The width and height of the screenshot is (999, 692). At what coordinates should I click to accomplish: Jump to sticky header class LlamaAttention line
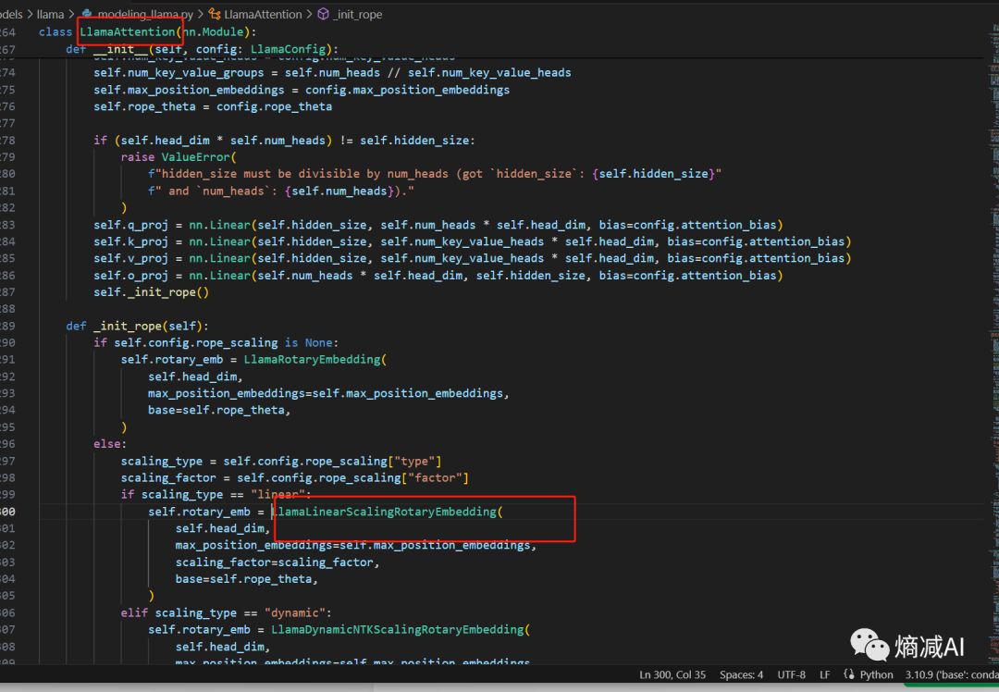point(147,31)
